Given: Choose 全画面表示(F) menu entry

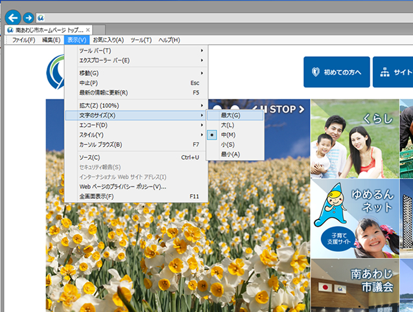Looking at the screenshot, I should pyautogui.click(x=136, y=196).
